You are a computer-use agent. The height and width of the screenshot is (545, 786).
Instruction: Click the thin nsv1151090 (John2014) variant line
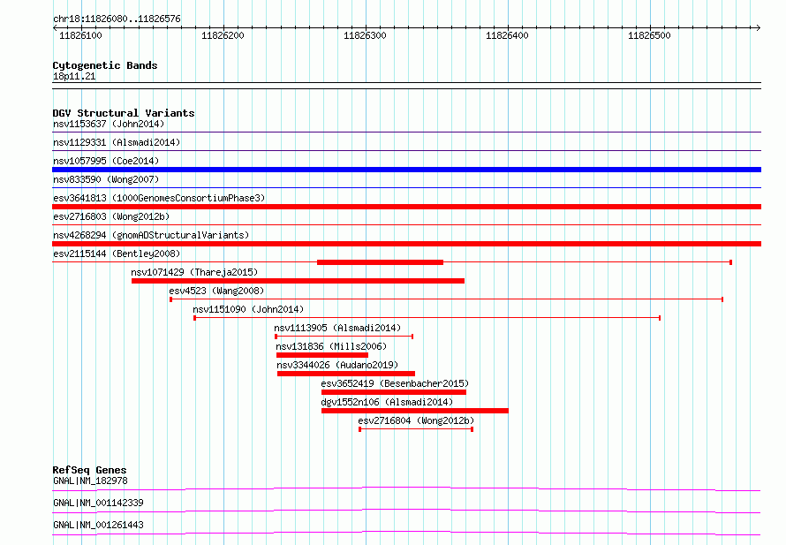point(427,318)
